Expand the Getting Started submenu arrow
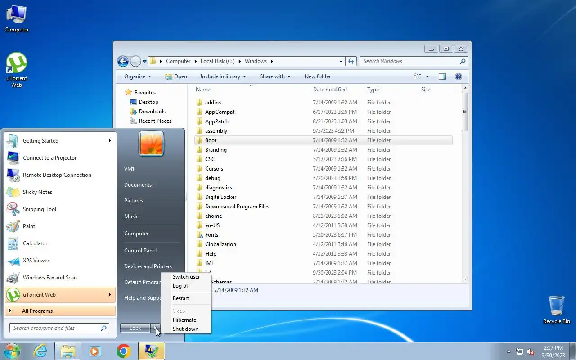Screen dimensions: 576x360 (x=109, y=141)
